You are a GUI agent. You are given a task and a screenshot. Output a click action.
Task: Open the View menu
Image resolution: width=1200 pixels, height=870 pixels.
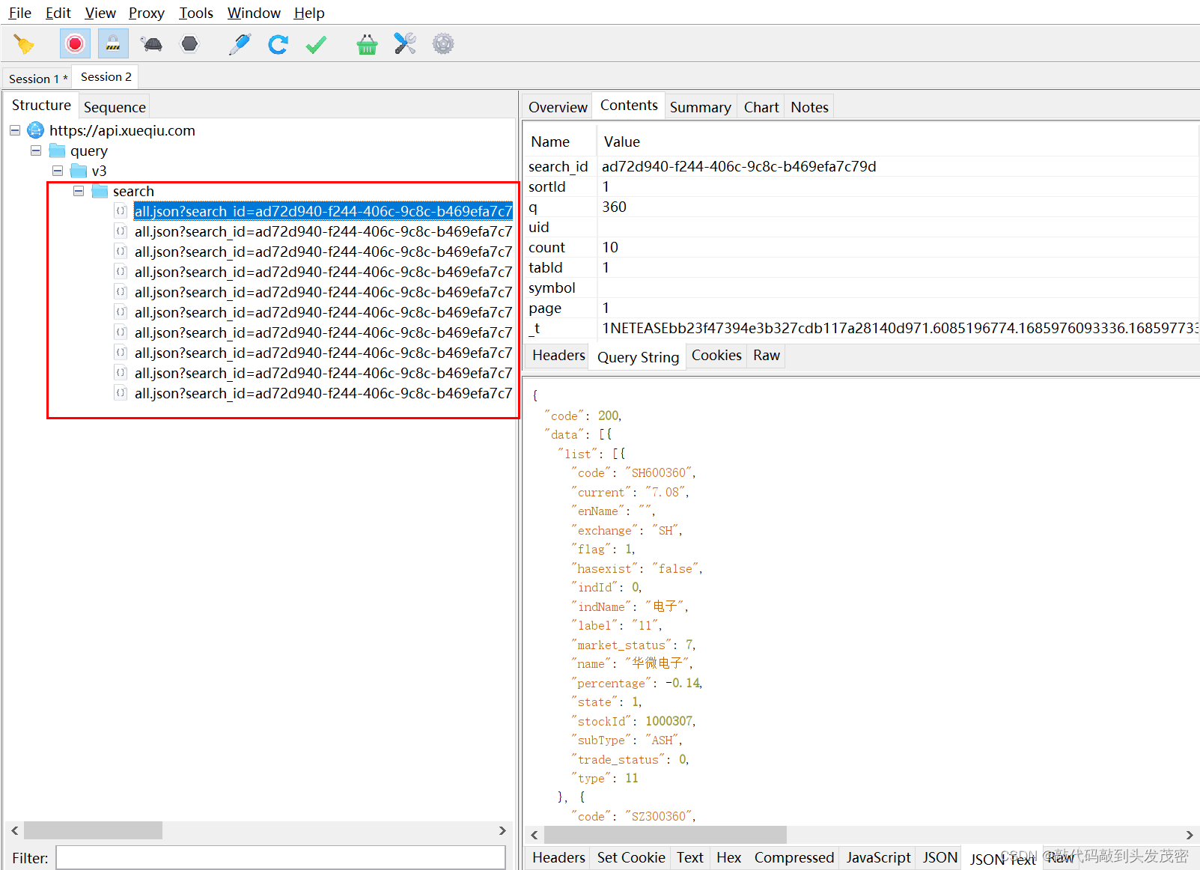pos(100,13)
